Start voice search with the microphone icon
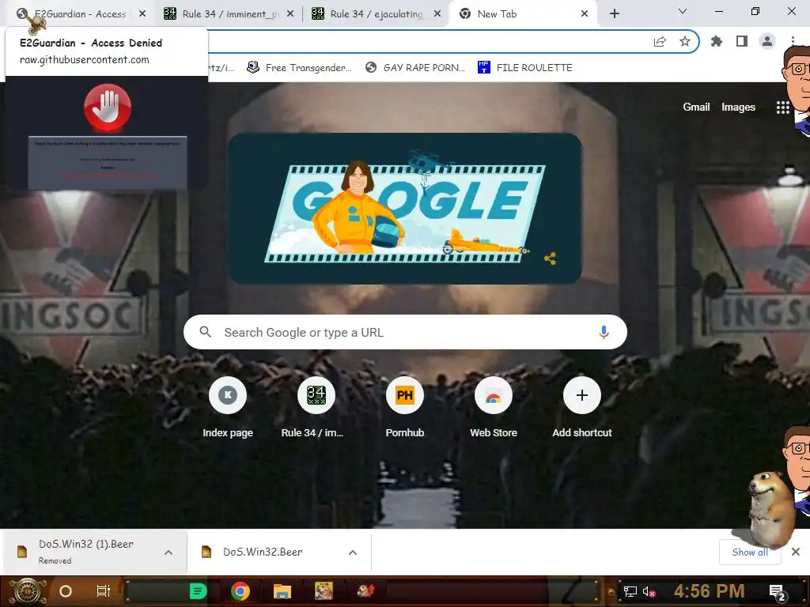This screenshot has height=607, width=810. (x=604, y=332)
